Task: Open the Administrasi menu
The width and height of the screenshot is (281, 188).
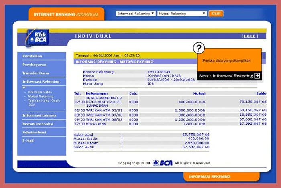Action: tap(34, 132)
